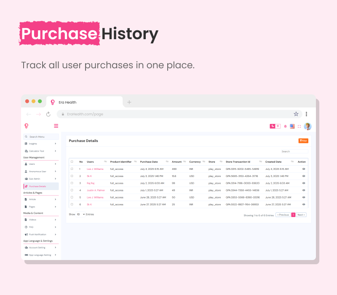The image size is (337, 295).
Task: Expand the Article menu chevron
Action: click(56, 199)
